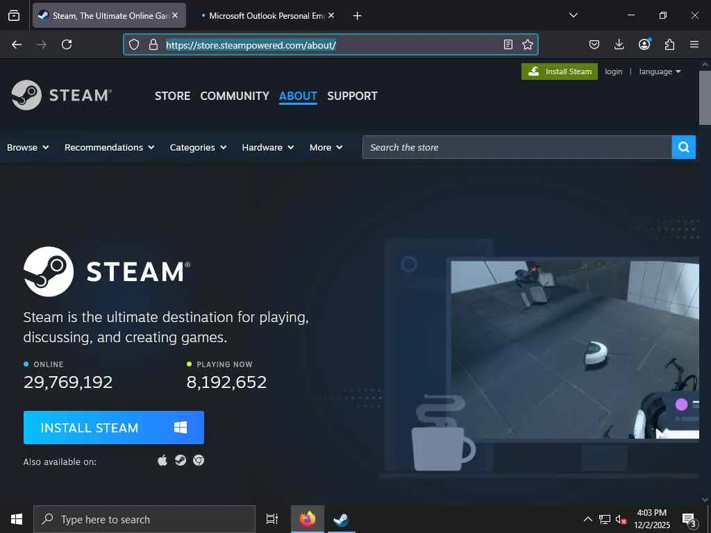Reload the page with the refresh icon
This screenshot has width=711, height=533.
click(67, 44)
